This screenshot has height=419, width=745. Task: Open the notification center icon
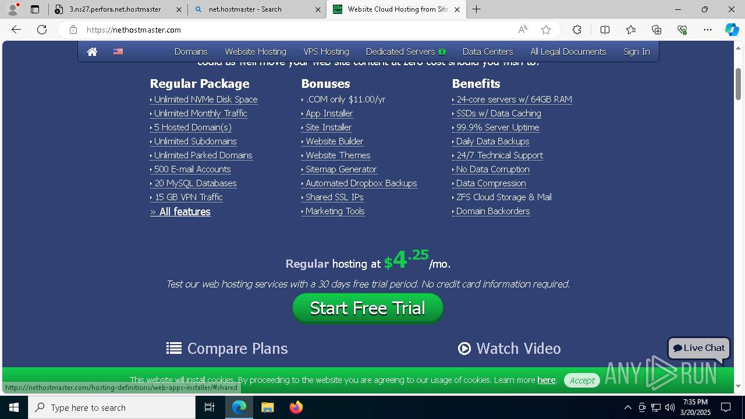point(726,407)
